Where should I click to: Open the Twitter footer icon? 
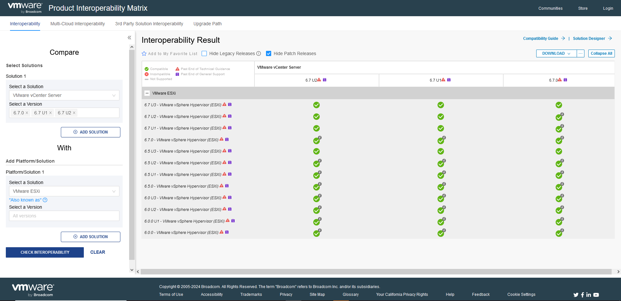coord(576,295)
